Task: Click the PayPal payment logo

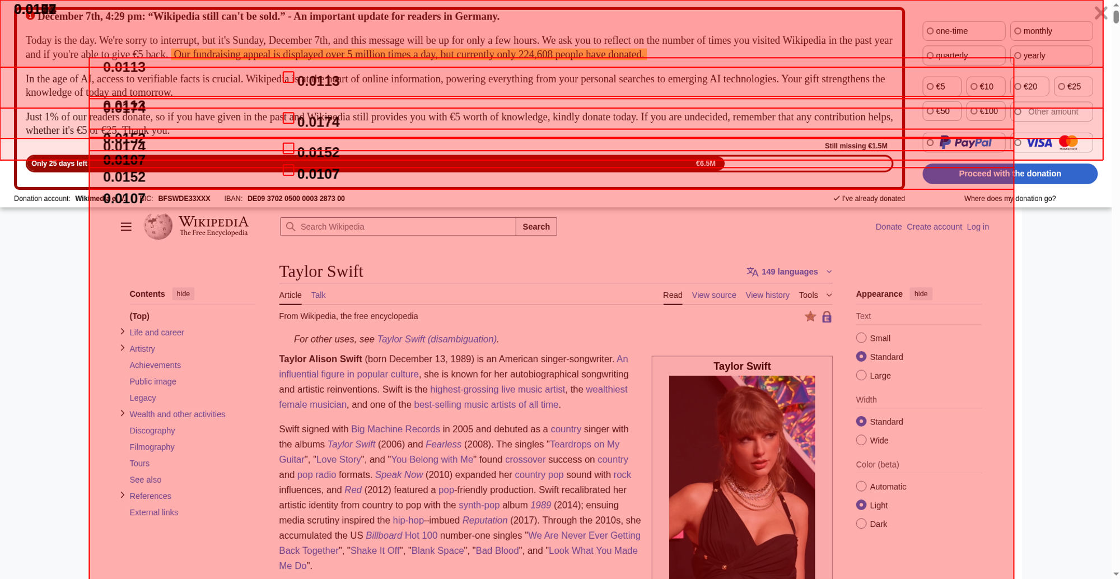Action: coord(965,143)
